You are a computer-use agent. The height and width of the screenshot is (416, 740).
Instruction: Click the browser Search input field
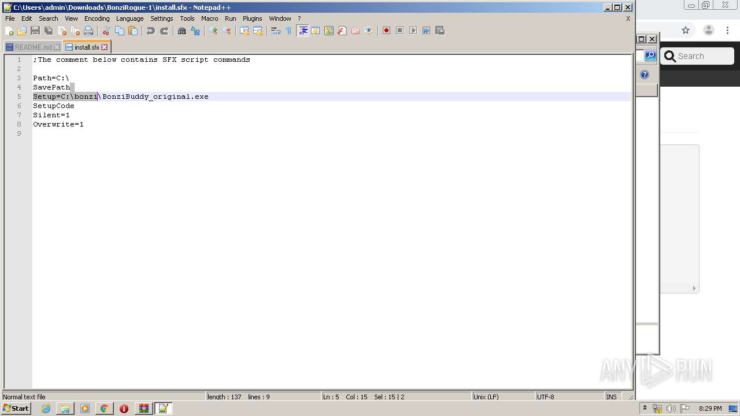(x=697, y=56)
